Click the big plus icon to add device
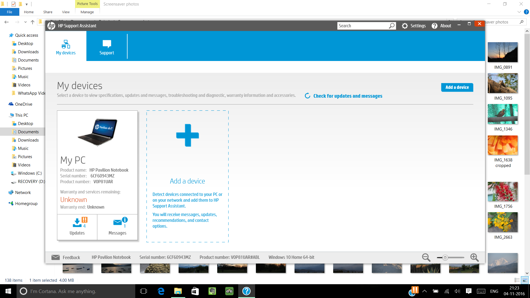 187,135
